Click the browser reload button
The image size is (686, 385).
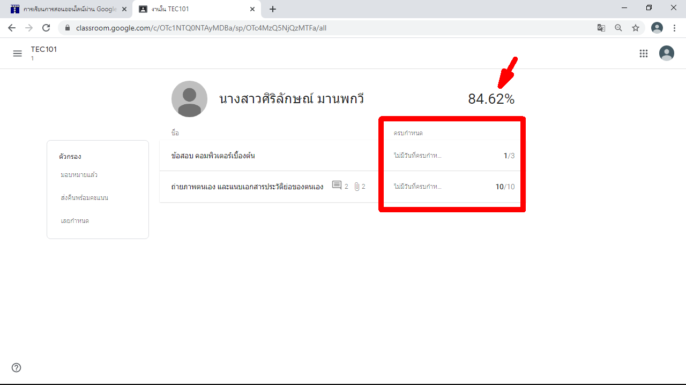coord(46,28)
